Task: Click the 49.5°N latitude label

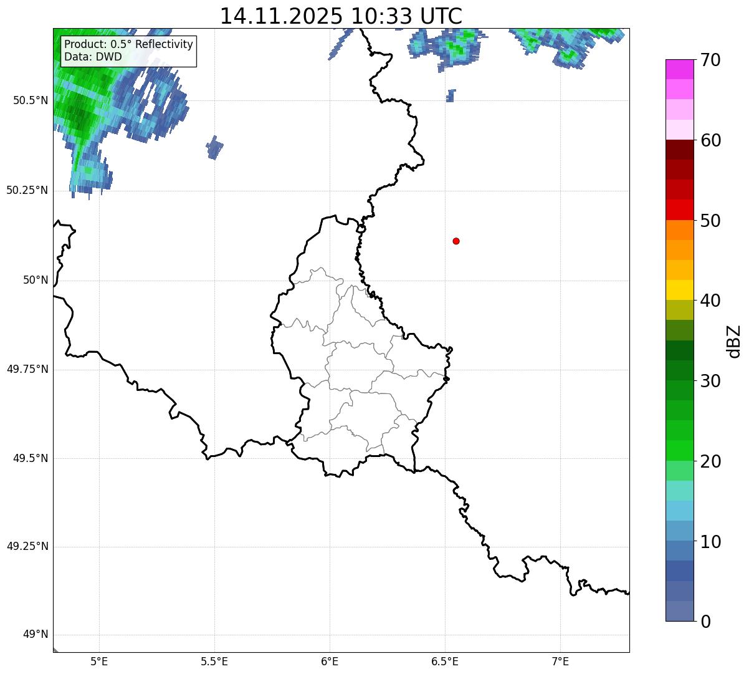Action: click(30, 458)
